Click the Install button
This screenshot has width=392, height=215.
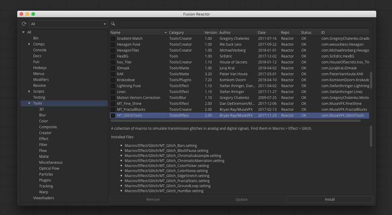pyautogui.click(x=330, y=199)
